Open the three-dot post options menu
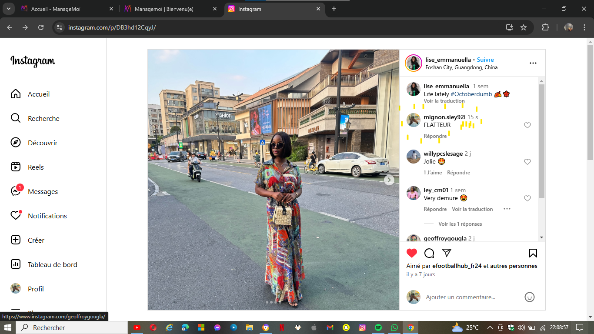 533,63
